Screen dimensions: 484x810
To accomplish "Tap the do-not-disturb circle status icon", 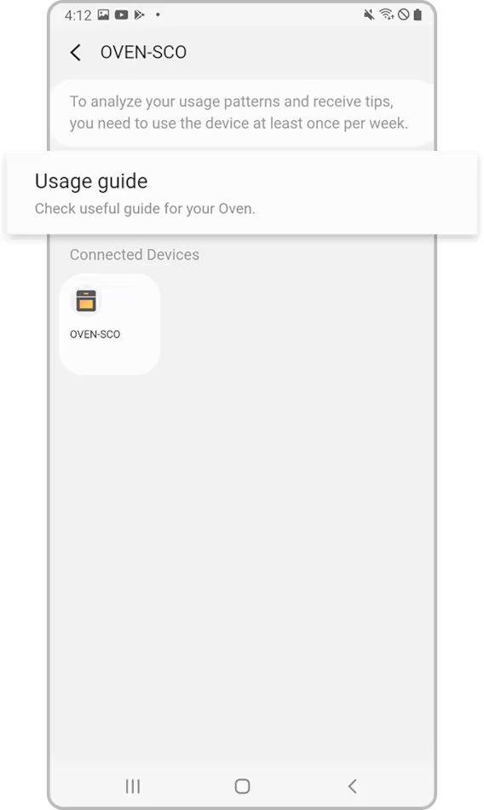I will coord(404,14).
